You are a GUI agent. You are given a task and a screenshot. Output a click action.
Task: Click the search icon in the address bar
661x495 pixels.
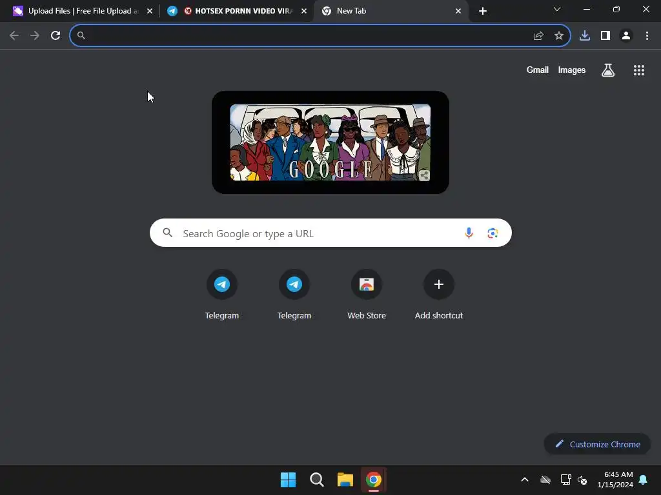[81, 36]
